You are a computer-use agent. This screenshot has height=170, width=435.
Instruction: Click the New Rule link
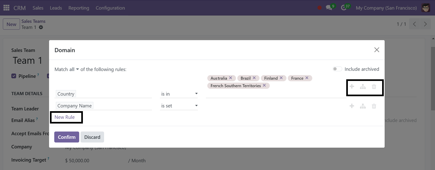pyautogui.click(x=65, y=117)
